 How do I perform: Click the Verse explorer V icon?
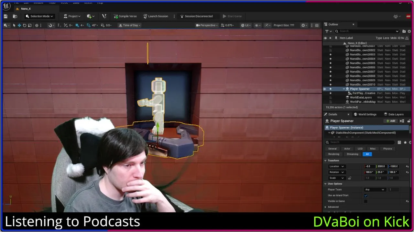(104, 16)
